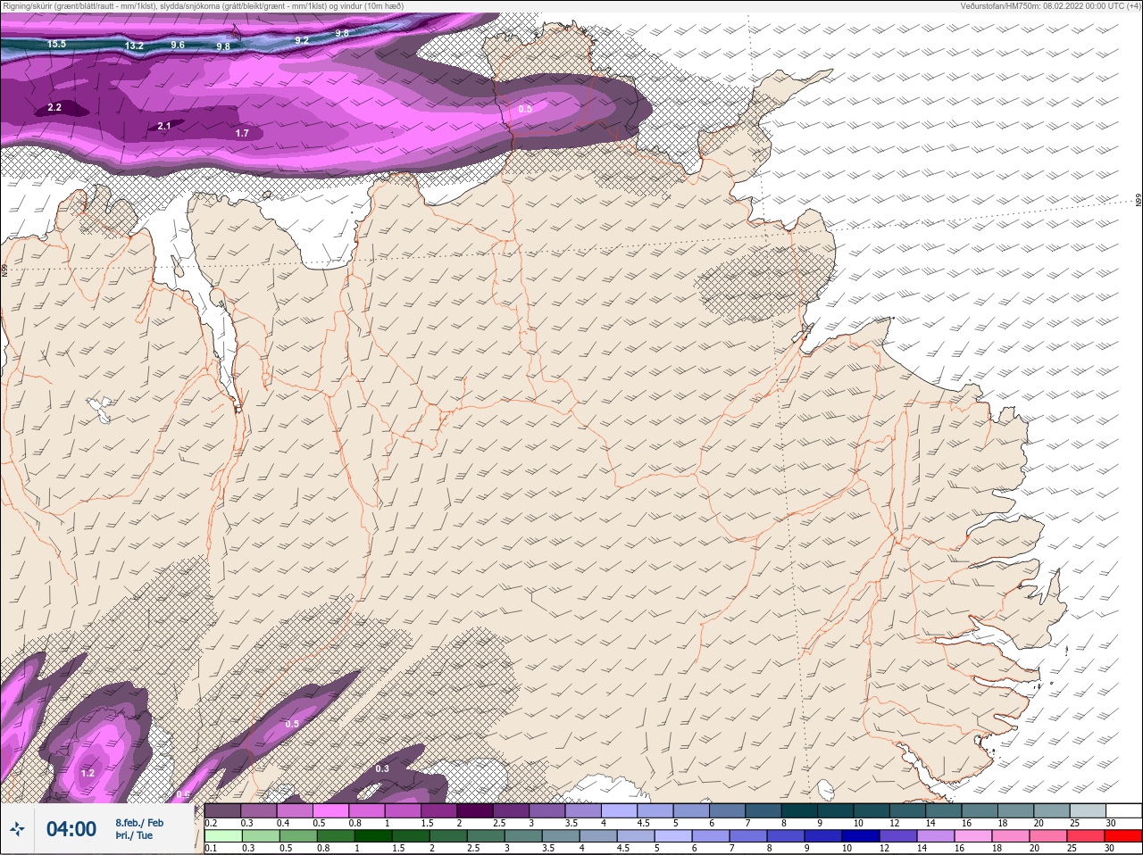Viewport: 1143px width, 855px height.
Task: Click the precipitation value 13.2 on map
Action: click(x=134, y=46)
